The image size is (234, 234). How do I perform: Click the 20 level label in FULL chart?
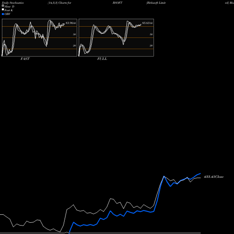point(151,45)
